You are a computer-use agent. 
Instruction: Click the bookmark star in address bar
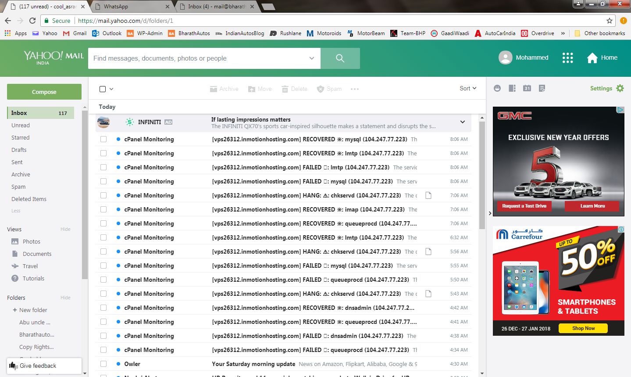tap(609, 21)
